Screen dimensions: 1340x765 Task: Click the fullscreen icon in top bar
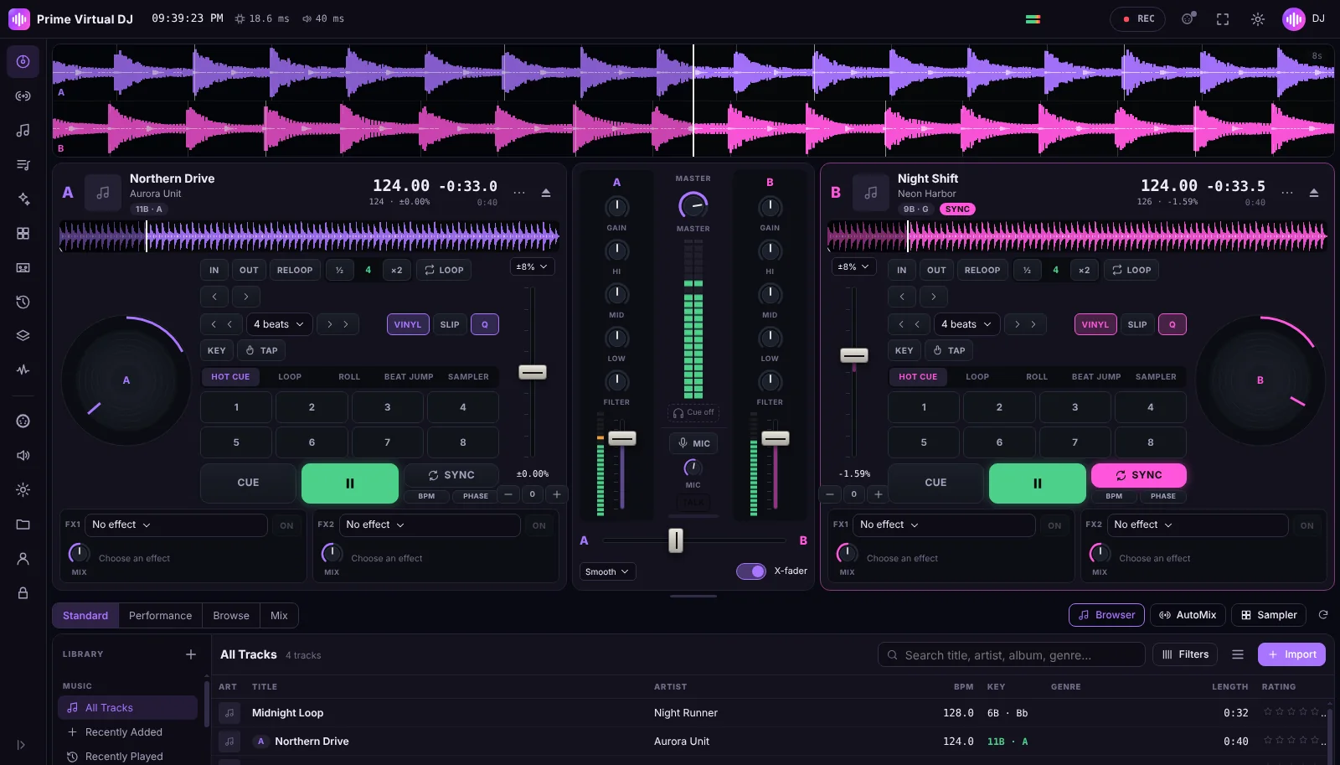1223,18
